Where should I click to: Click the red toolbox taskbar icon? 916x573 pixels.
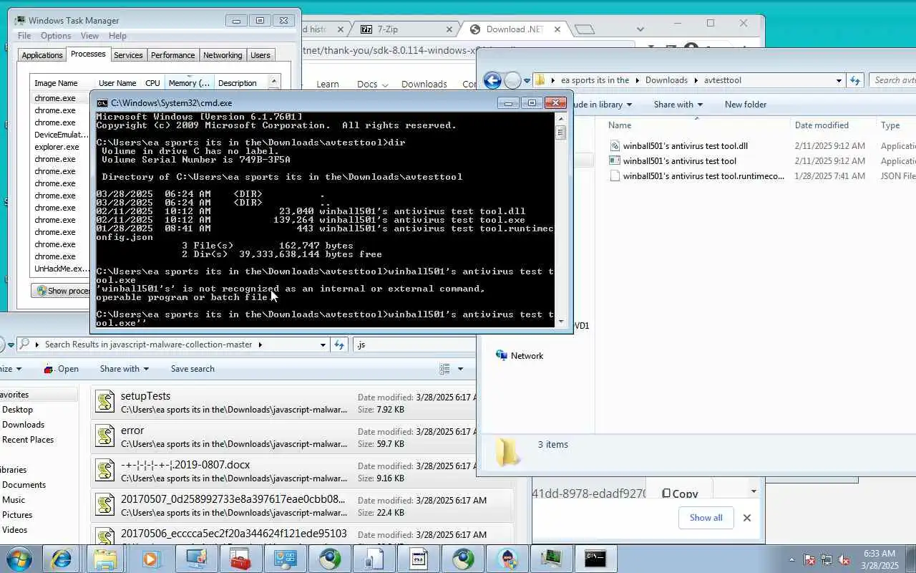point(240,558)
